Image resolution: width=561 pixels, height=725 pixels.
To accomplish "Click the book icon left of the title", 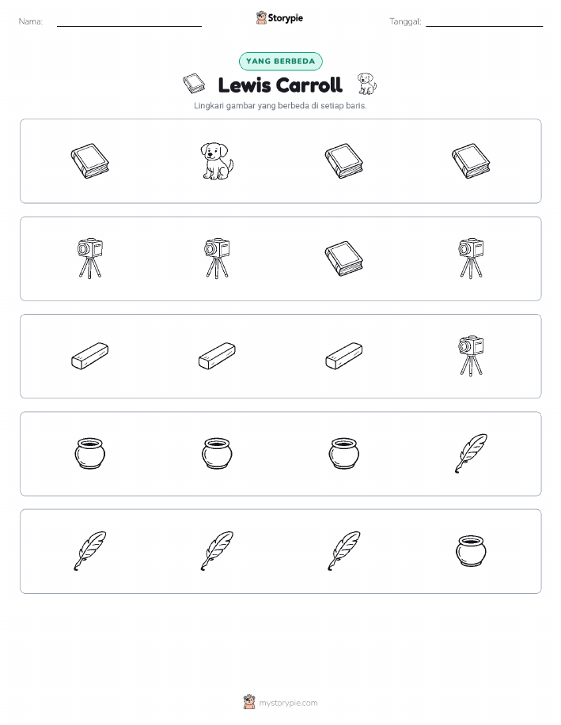I will coord(194,84).
